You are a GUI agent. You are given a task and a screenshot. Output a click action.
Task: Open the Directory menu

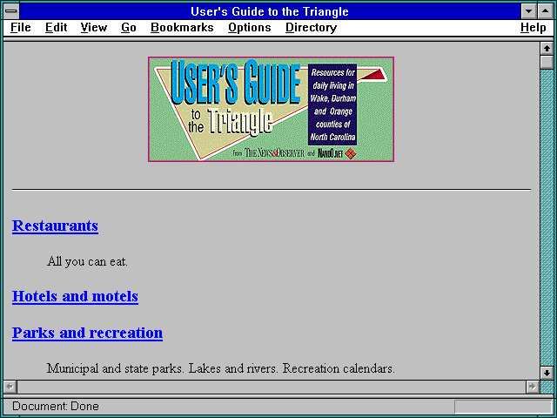[x=311, y=28]
